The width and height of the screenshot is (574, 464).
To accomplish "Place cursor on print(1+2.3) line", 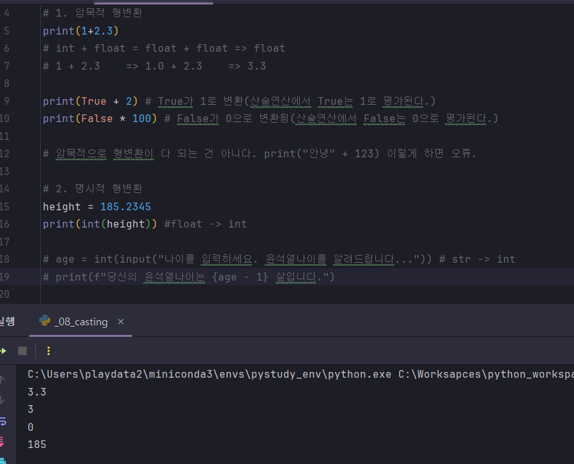I will tap(81, 31).
